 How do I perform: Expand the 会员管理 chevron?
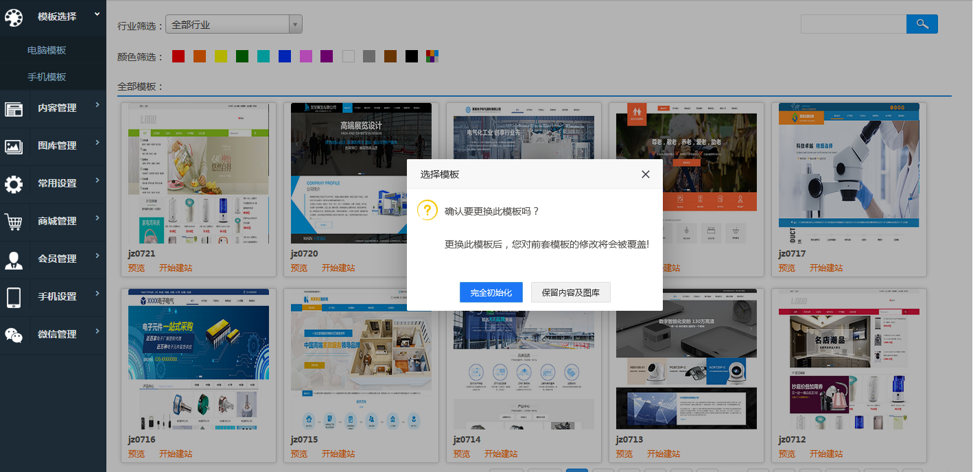click(97, 256)
